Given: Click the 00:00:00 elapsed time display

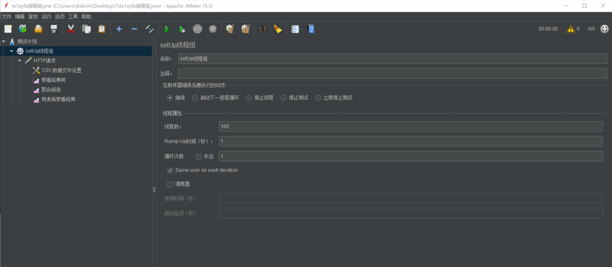Looking at the screenshot, I should pos(548,29).
